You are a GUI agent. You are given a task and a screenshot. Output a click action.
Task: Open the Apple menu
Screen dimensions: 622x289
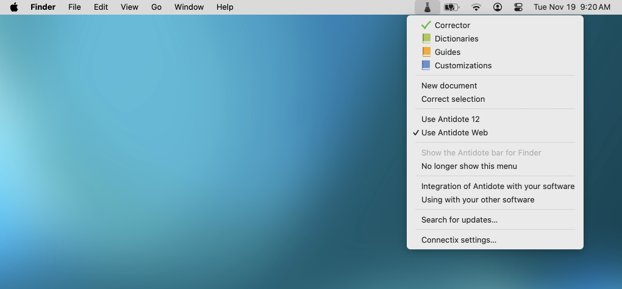(x=13, y=7)
